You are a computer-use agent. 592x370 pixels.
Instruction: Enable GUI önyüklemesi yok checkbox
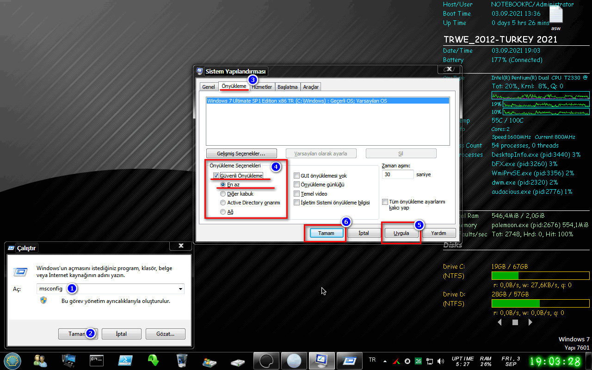297,176
